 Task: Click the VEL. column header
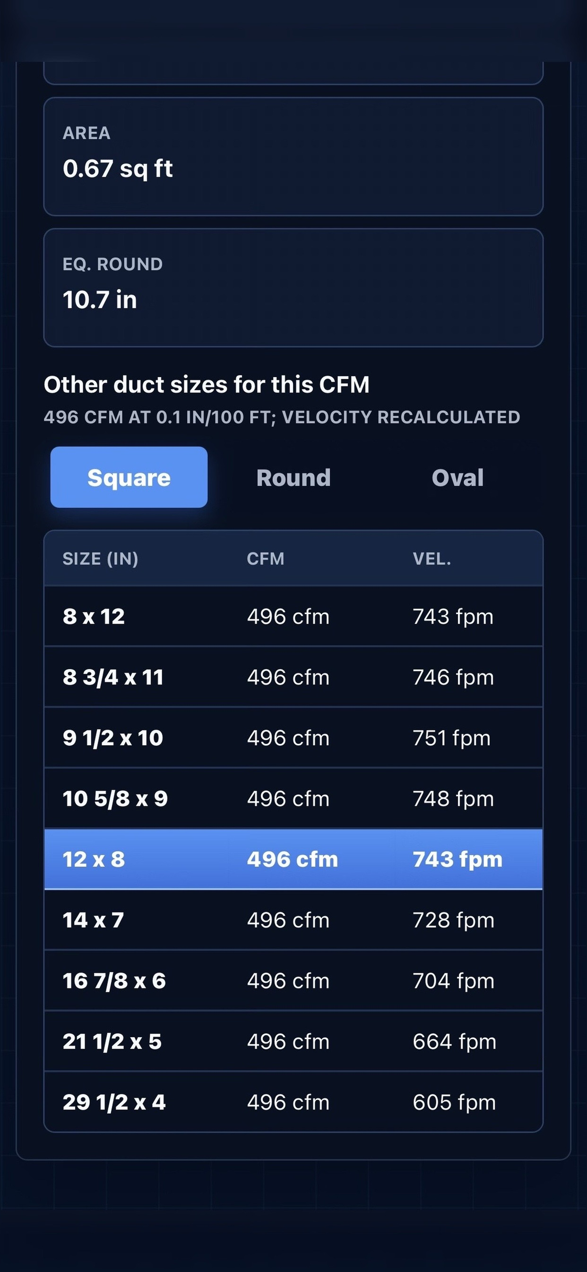[x=432, y=558]
